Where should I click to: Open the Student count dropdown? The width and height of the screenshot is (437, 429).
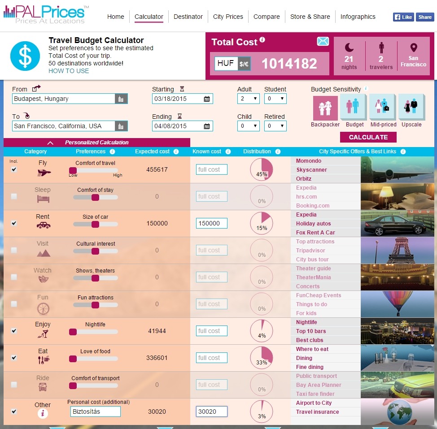coord(275,99)
